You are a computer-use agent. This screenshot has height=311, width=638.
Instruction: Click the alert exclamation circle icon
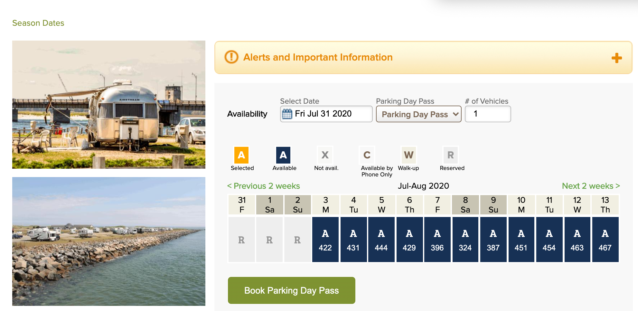pos(231,57)
